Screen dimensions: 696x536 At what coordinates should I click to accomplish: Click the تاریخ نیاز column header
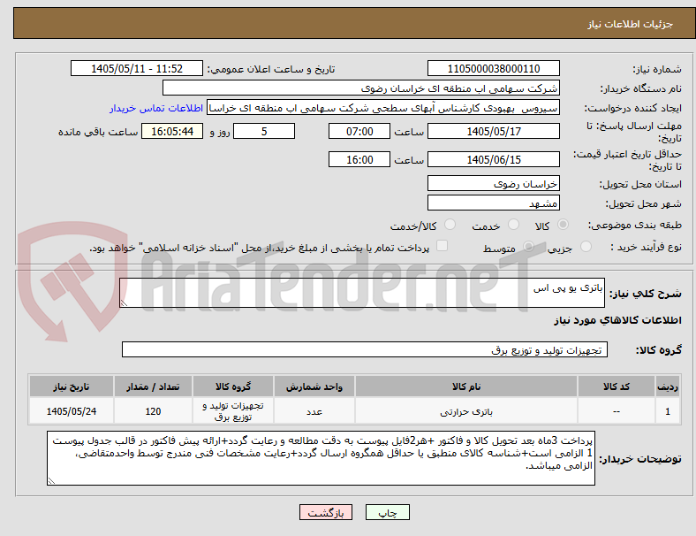point(72,387)
